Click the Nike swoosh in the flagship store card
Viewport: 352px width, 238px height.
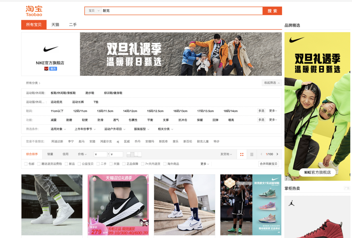[x=50, y=49]
